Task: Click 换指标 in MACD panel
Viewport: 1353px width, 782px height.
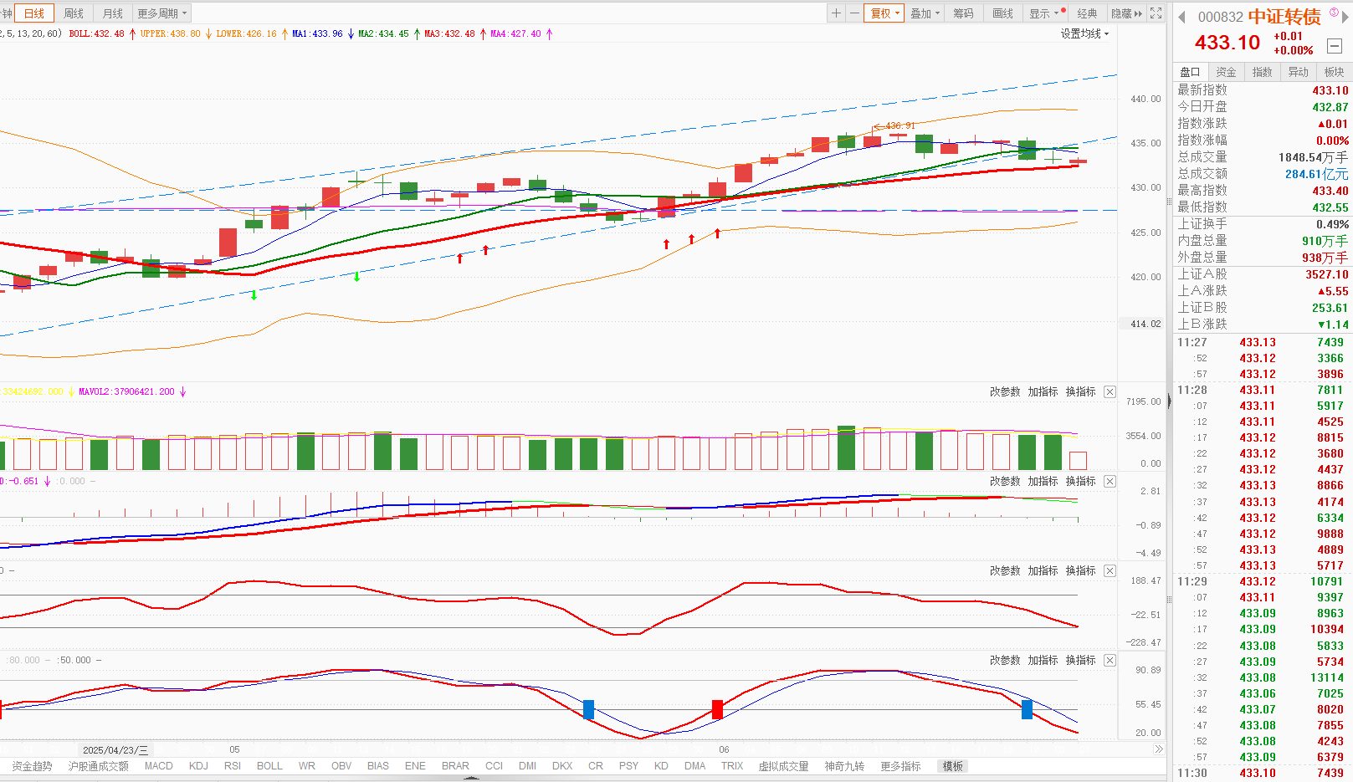Action: 1080,481
